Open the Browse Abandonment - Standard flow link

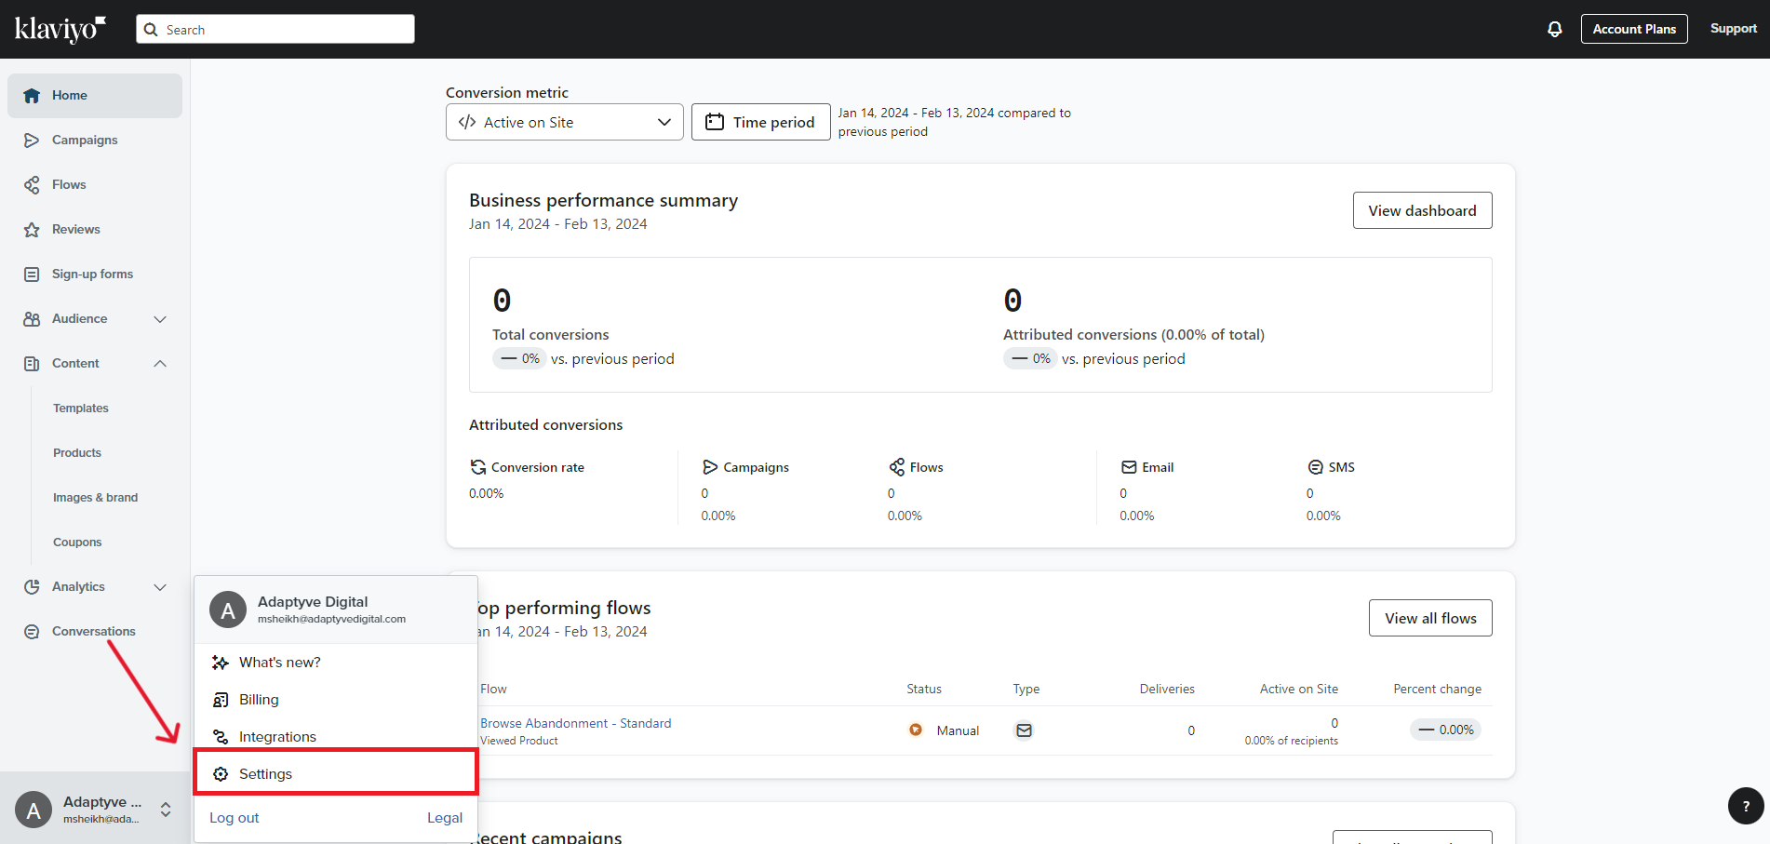575,723
